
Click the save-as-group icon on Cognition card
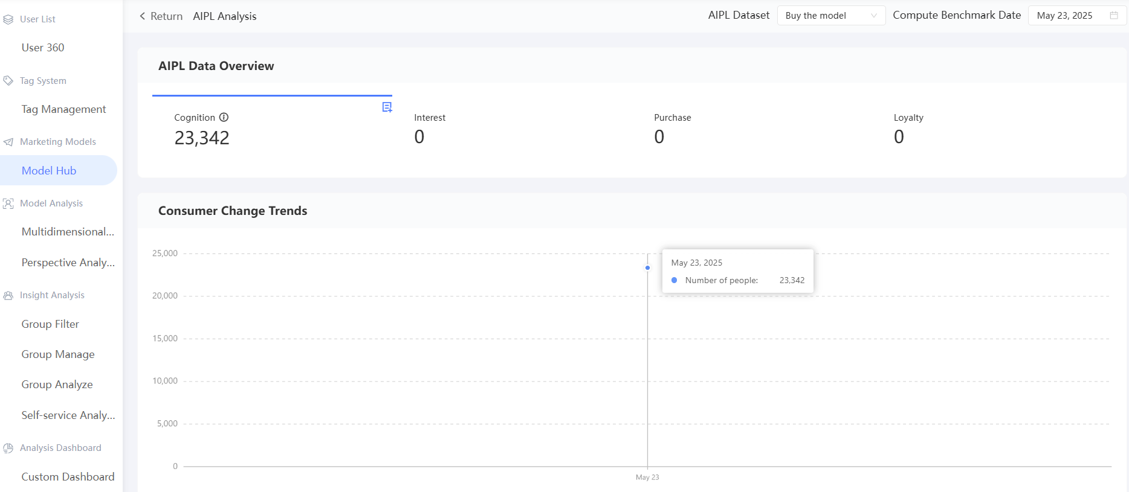point(387,107)
